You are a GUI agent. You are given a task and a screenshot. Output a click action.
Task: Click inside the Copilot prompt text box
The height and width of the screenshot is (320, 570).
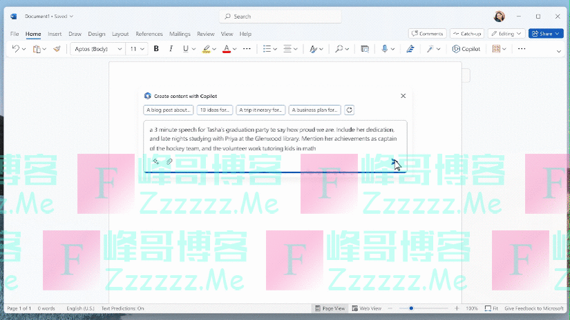(274, 138)
